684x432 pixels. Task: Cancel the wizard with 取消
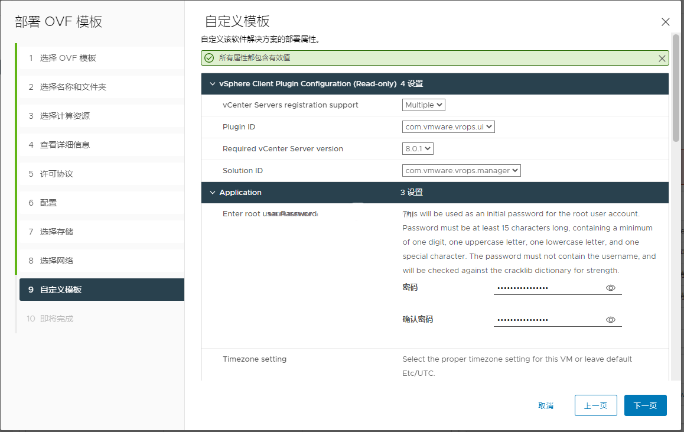pyautogui.click(x=546, y=405)
